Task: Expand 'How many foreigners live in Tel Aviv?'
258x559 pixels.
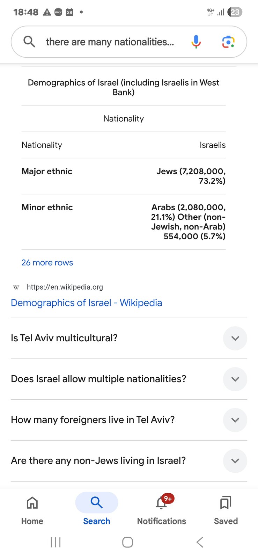Action: 235,420
